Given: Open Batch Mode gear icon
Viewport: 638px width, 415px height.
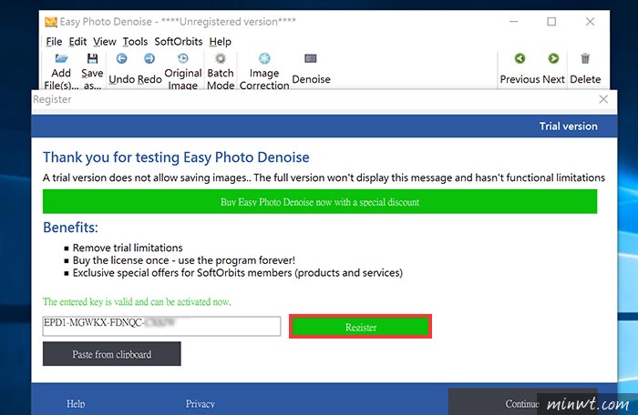Looking at the screenshot, I should click(x=221, y=58).
